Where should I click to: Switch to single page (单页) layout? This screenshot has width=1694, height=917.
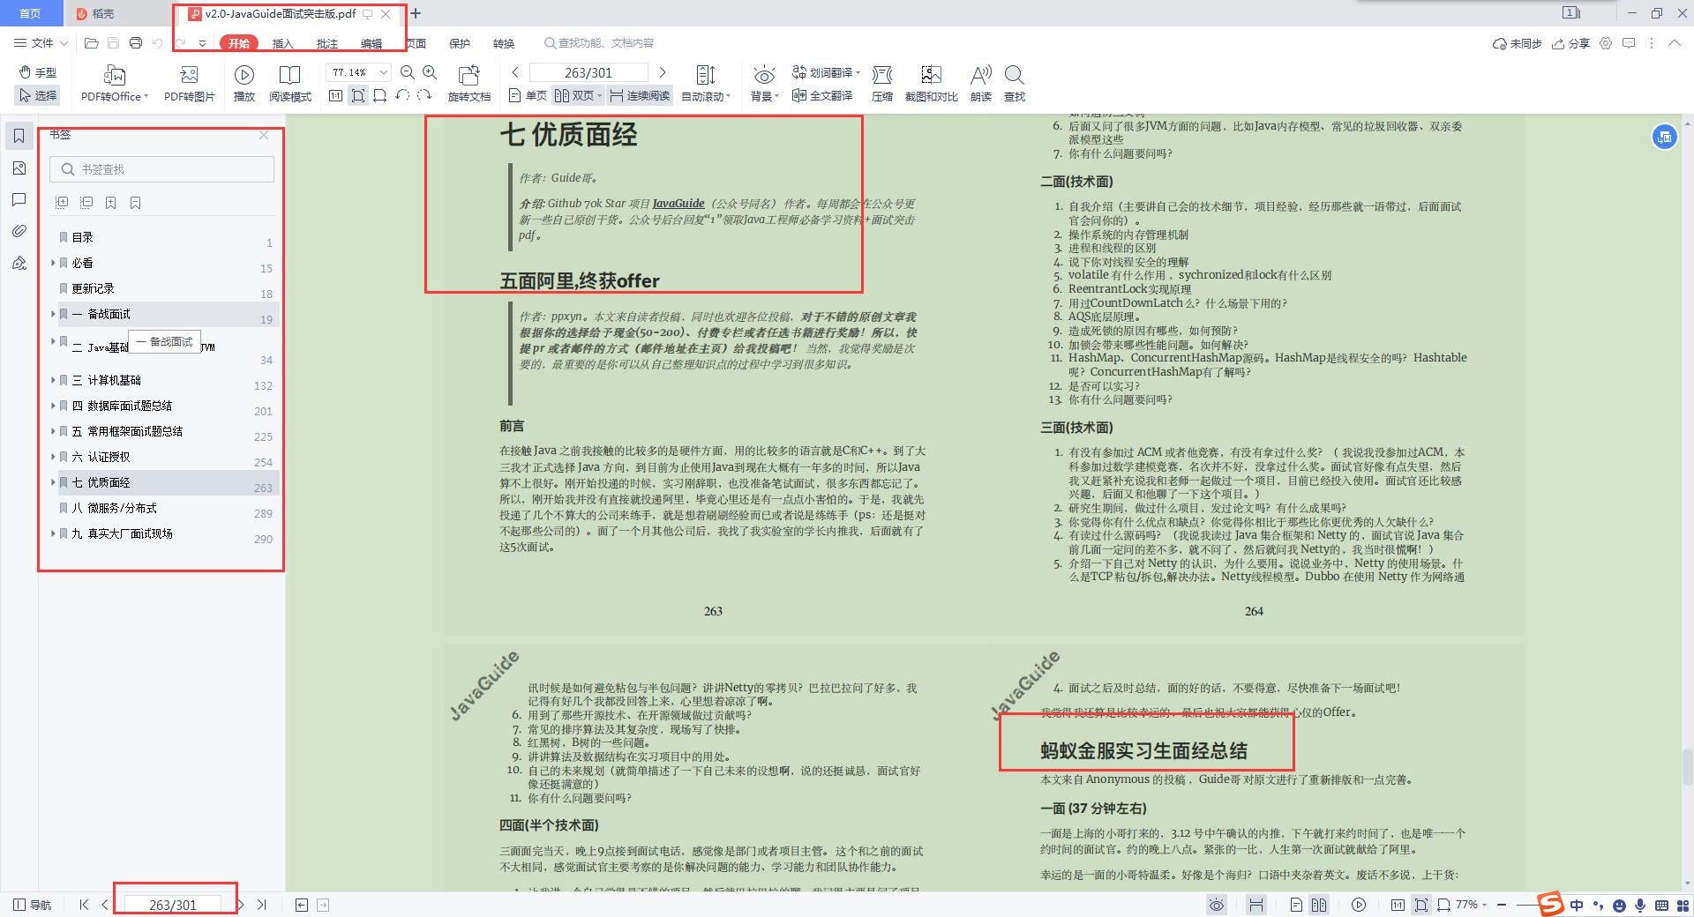point(528,95)
